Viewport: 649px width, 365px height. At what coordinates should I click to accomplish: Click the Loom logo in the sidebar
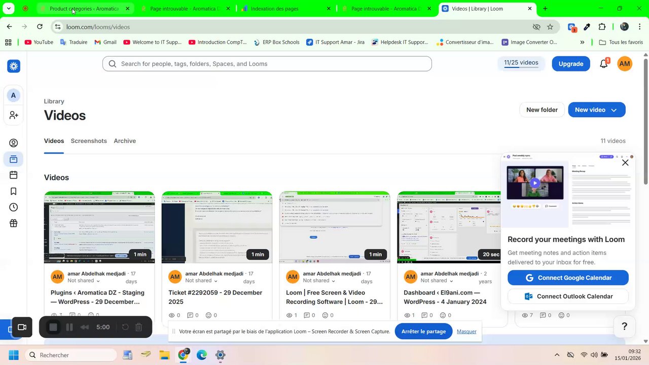[x=14, y=66]
